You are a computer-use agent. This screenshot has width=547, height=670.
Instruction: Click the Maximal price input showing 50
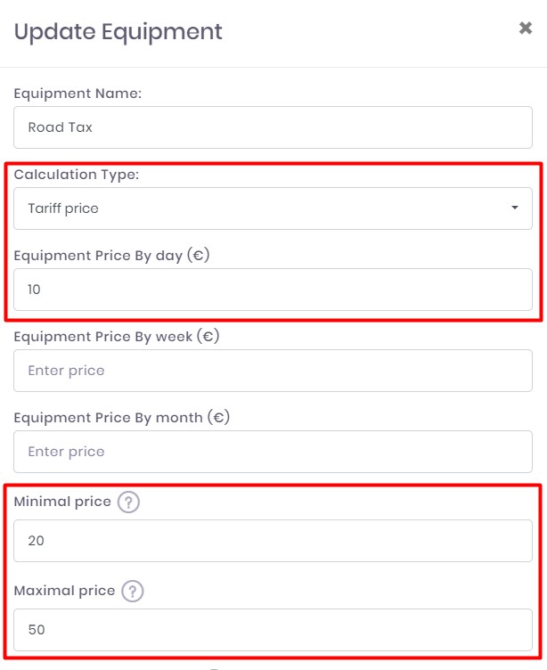click(273, 630)
